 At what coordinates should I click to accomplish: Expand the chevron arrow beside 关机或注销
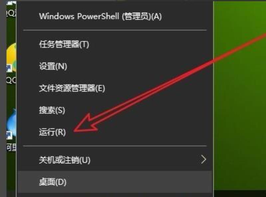pyautogui.click(x=203, y=159)
